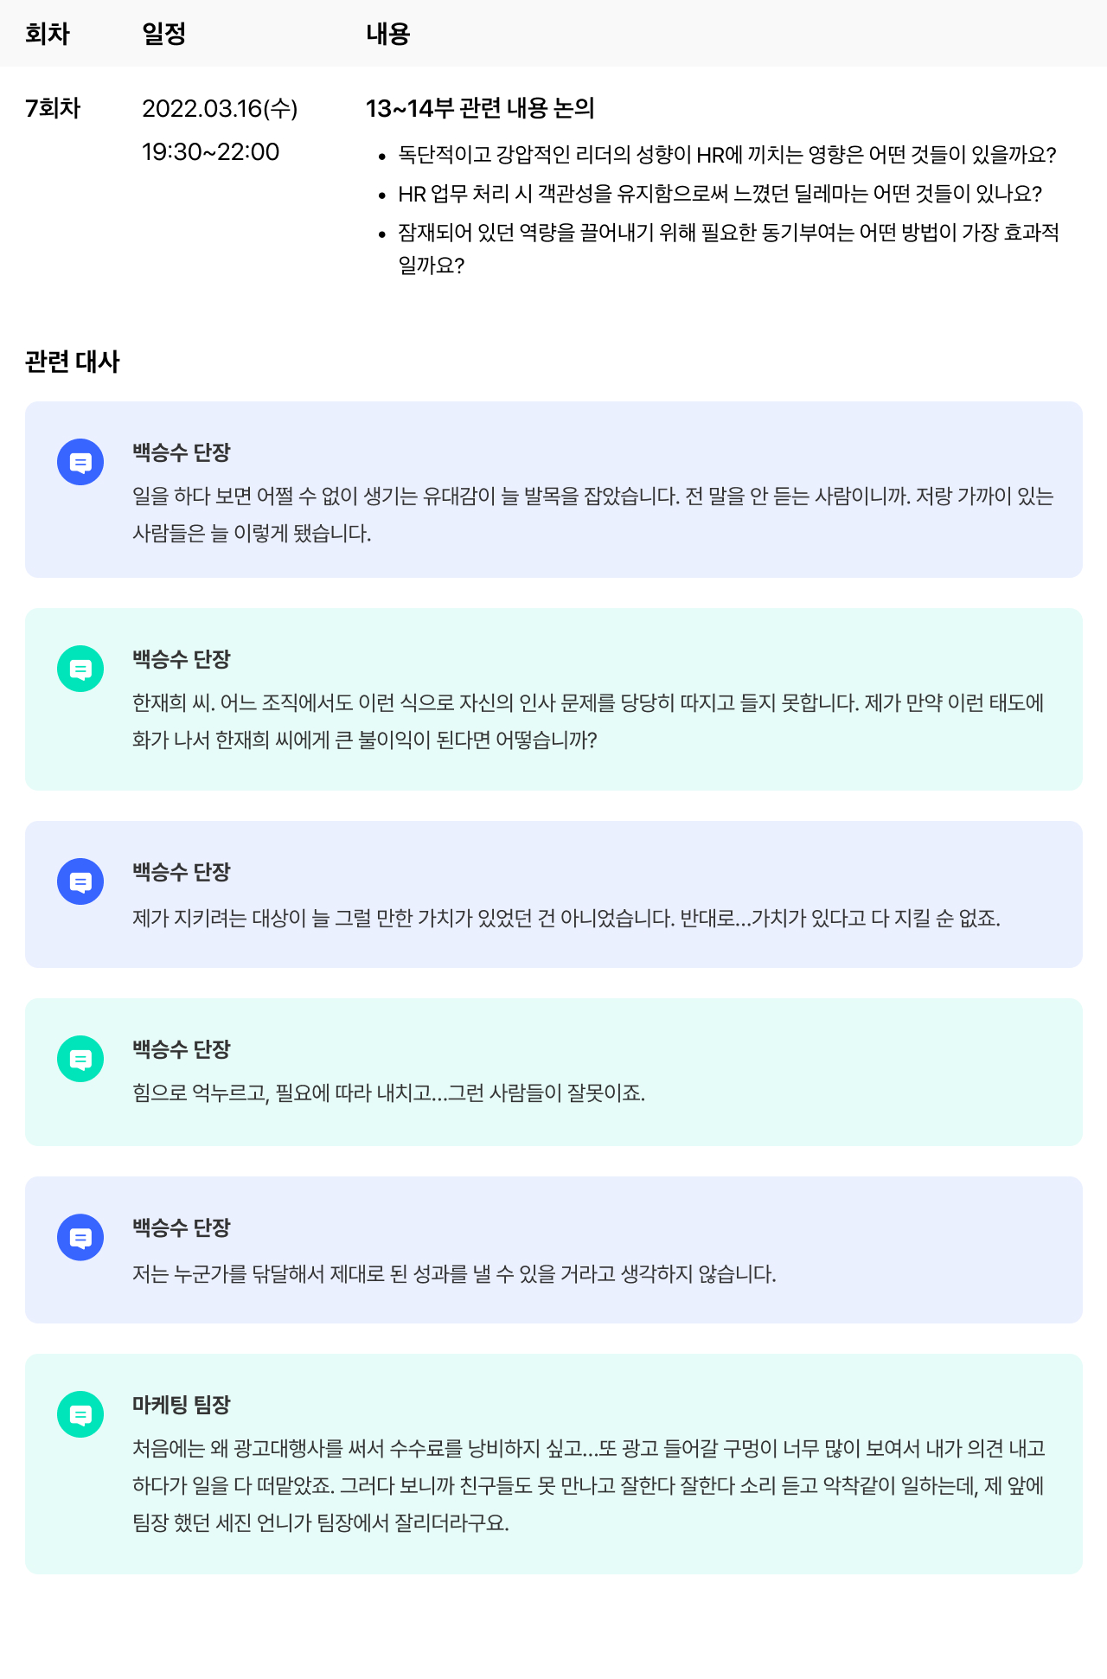1107x1679 pixels.
Task: Click the heading 13~14부 관련 내용 논의
Action: click(x=480, y=108)
